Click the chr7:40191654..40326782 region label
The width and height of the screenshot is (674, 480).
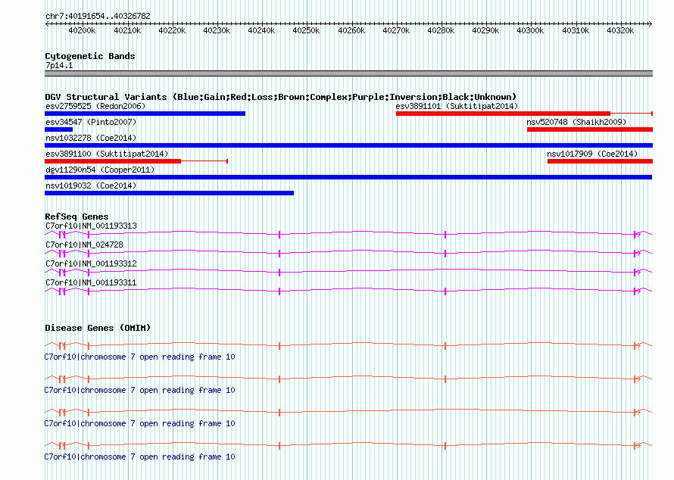coord(98,16)
